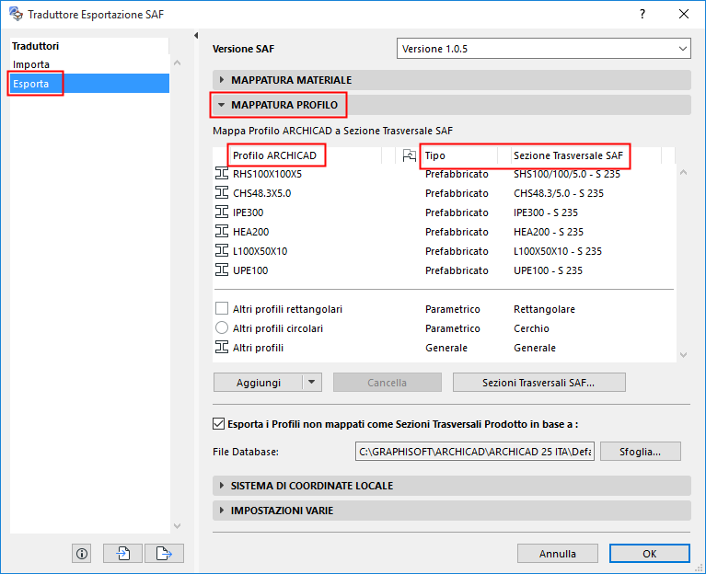Screen dimensions: 706x574
Task: Click the export translator icon button
Action: coord(164,554)
